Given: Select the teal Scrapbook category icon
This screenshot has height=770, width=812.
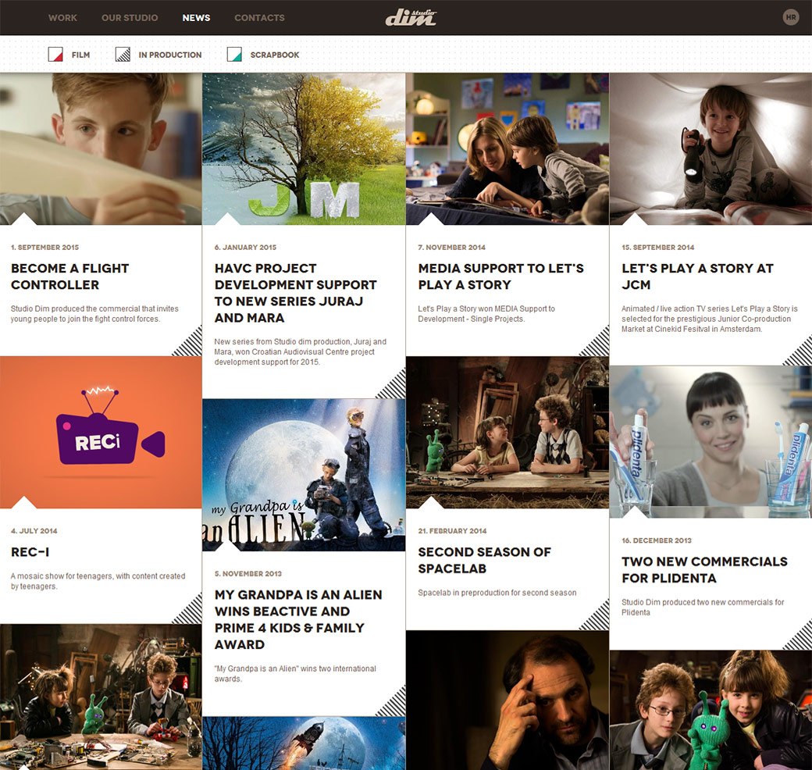Looking at the screenshot, I should tap(234, 55).
